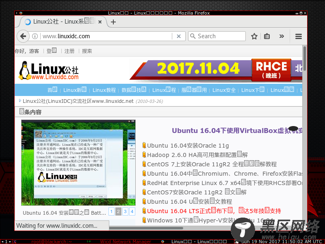Image resolution: width=325 pixels, height=244 pixels.
Task: Switch slideshow to slide 2
Action: pos(118,211)
